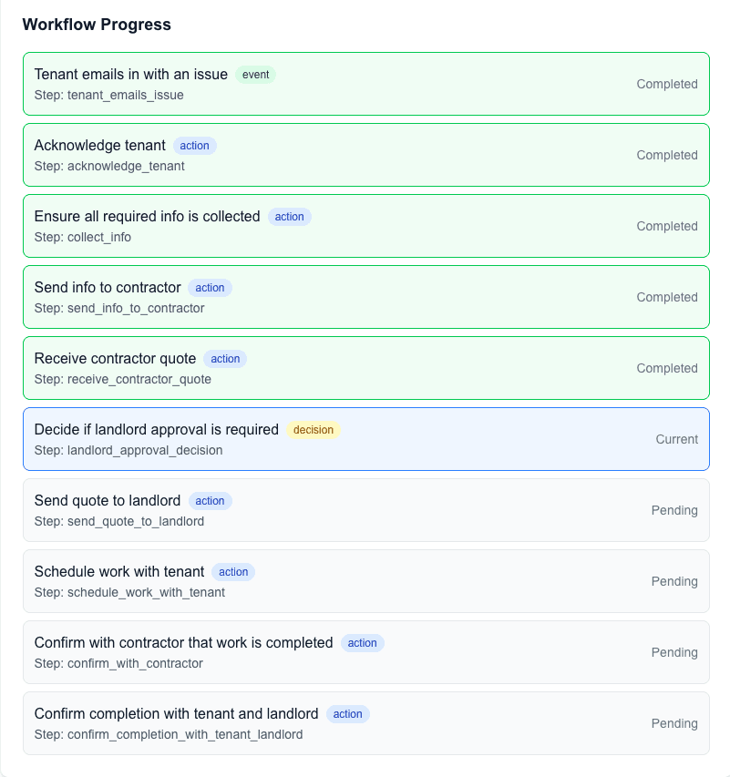
Task: Select 'Ensure all required info is collected' step
Action: [147, 217]
